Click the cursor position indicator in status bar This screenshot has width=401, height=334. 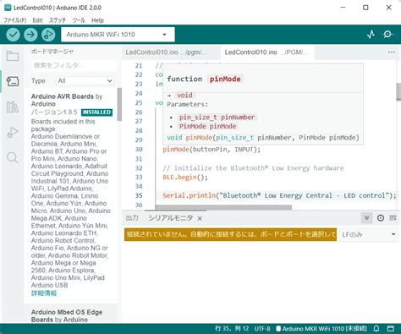point(232,329)
